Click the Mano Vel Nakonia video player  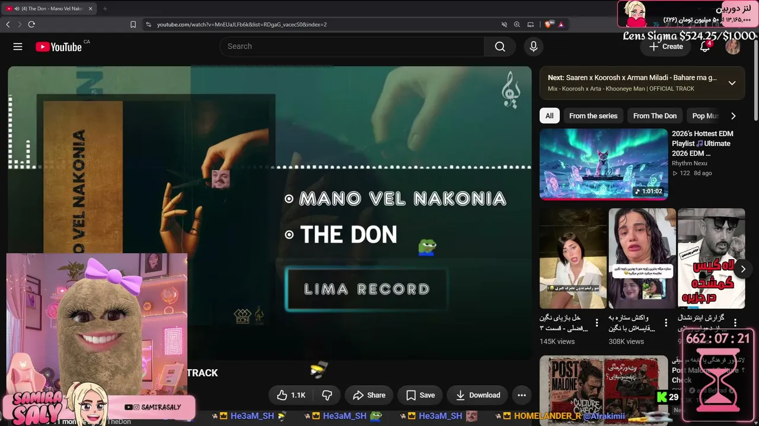(x=270, y=213)
